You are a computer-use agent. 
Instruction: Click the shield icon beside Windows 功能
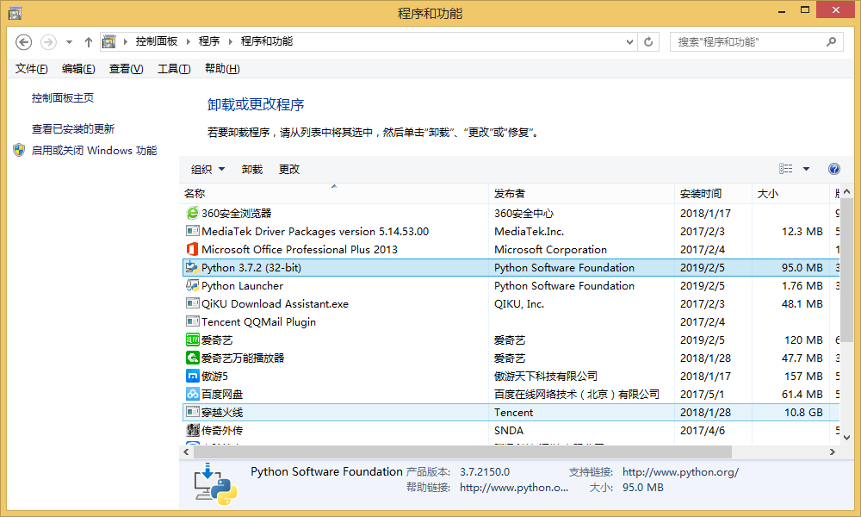[x=19, y=151]
